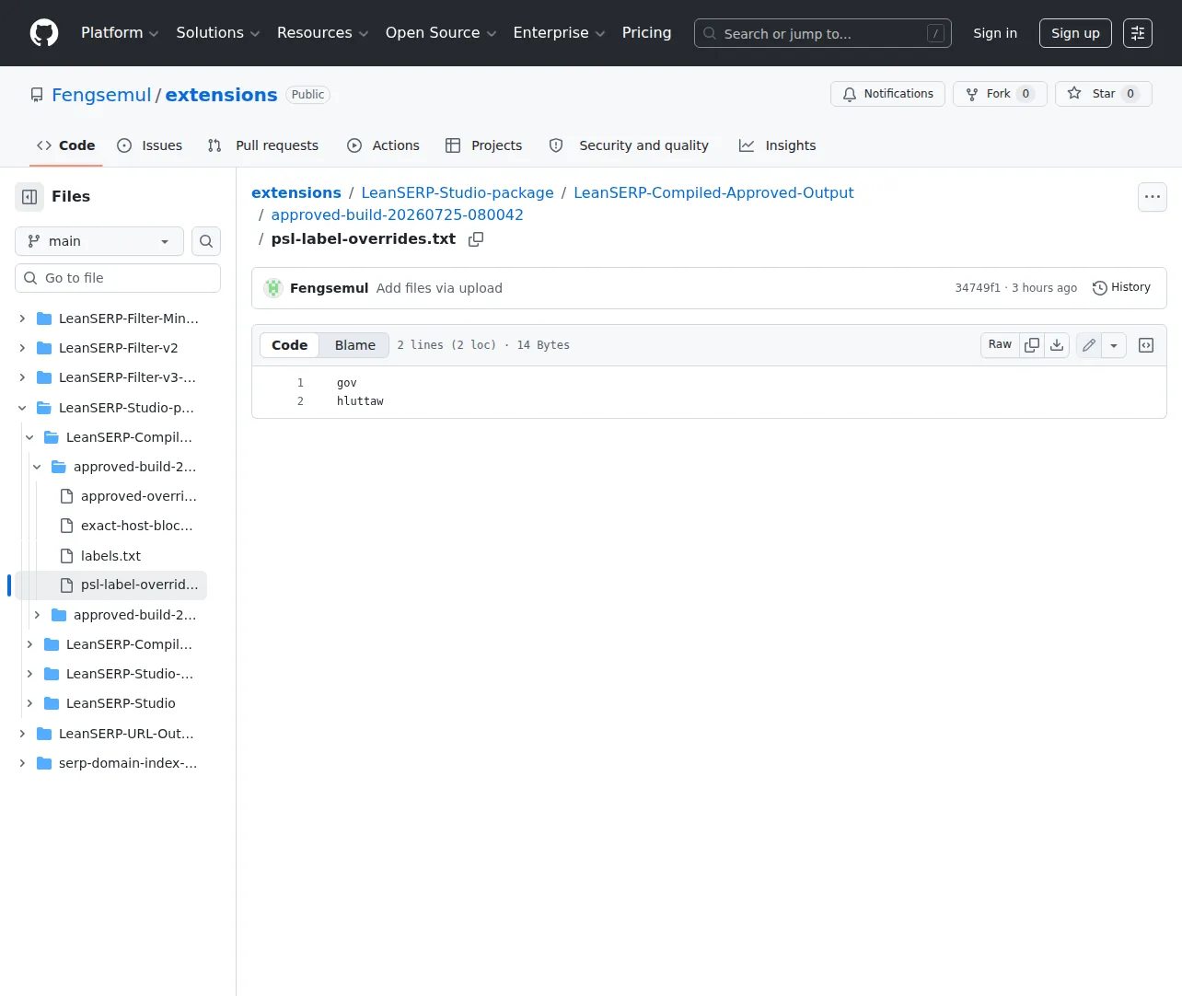Click line number 2 in code view
1182x996 pixels.
click(300, 401)
